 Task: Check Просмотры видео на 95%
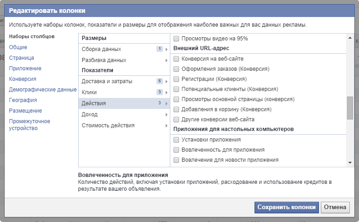[176, 39]
